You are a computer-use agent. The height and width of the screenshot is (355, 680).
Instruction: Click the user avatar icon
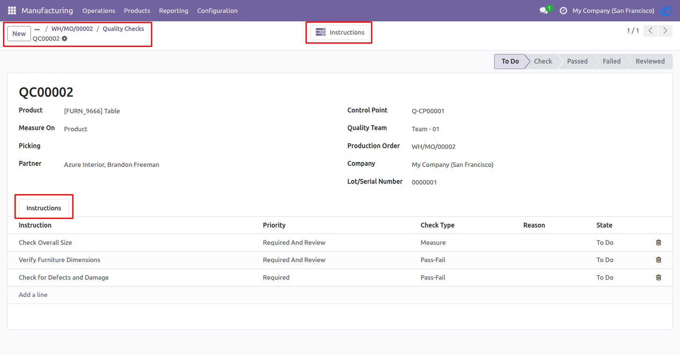tap(666, 11)
